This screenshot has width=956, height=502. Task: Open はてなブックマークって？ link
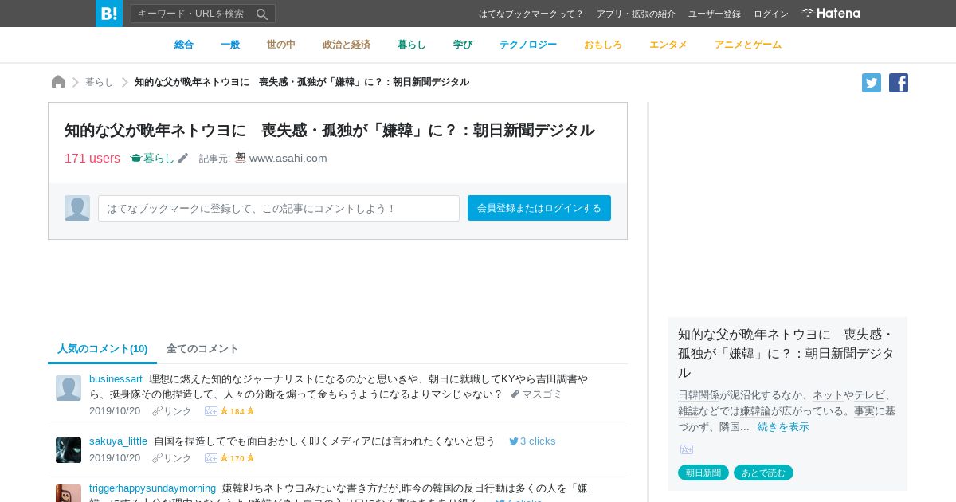coord(531,14)
